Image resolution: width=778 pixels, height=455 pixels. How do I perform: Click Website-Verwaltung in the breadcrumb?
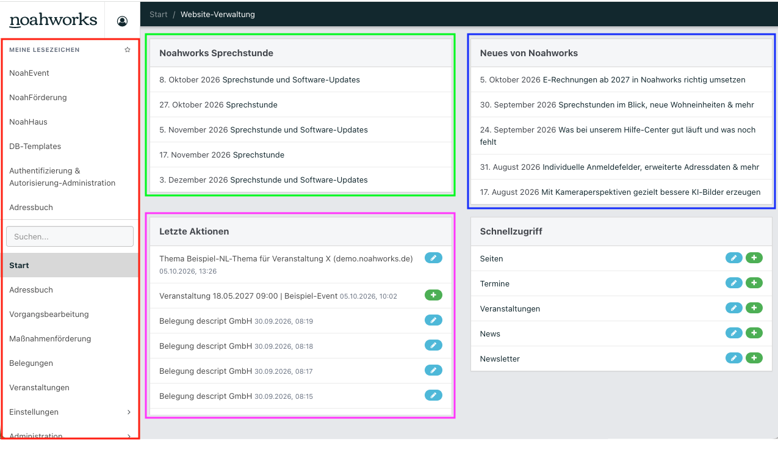click(x=218, y=14)
